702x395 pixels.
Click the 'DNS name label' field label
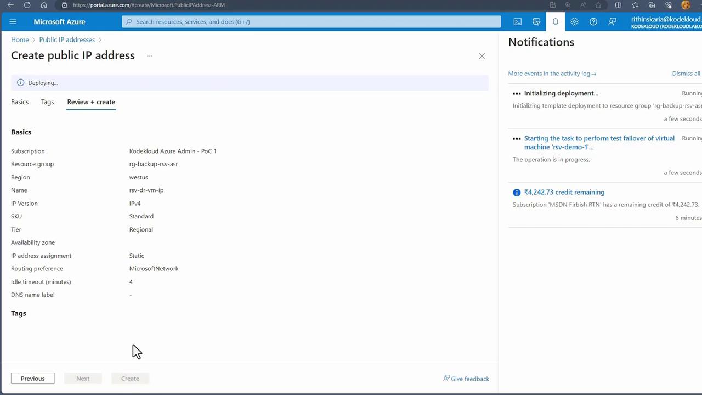[33, 295]
